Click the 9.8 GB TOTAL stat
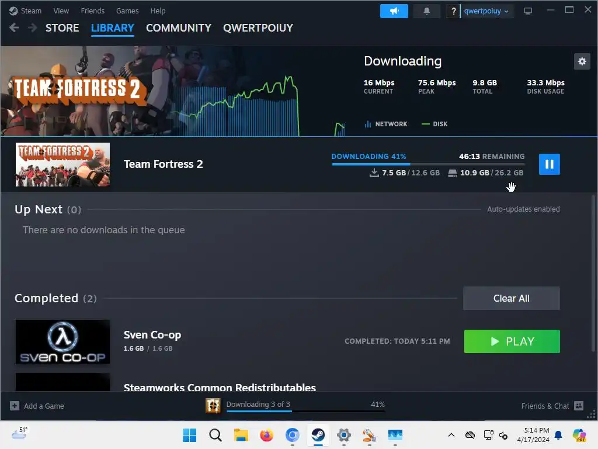Screen dimensions: 598x449 pos(484,87)
